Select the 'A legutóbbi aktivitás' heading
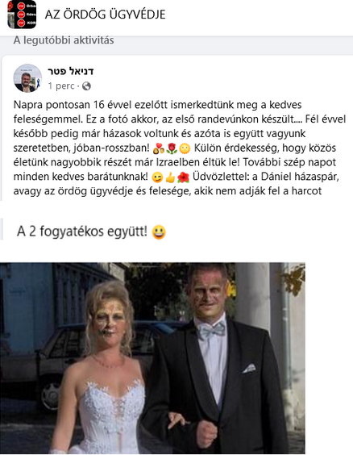Screen dimensions: 353x455 64,40
